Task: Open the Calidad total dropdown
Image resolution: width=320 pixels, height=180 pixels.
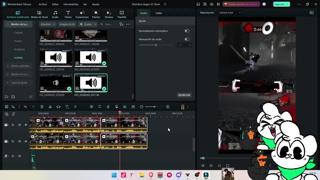Action: pyautogui.click(x=230, y=12)
